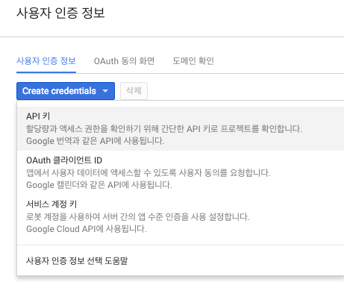Click the Google 캘린더와 같은 API line

[99, 185]
